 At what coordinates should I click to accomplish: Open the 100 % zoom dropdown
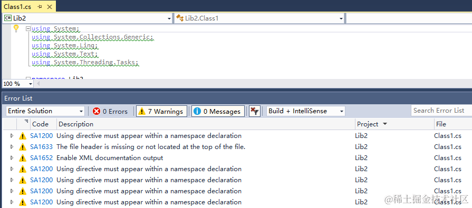18,84
